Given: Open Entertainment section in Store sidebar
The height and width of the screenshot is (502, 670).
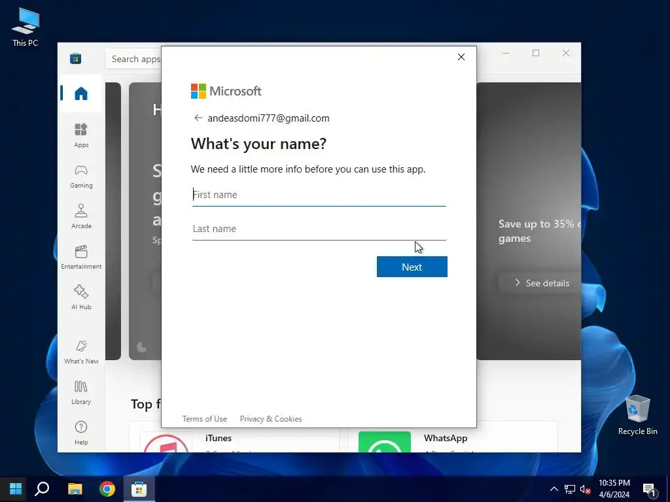Looking at the screenshot, I should (81, 257).
